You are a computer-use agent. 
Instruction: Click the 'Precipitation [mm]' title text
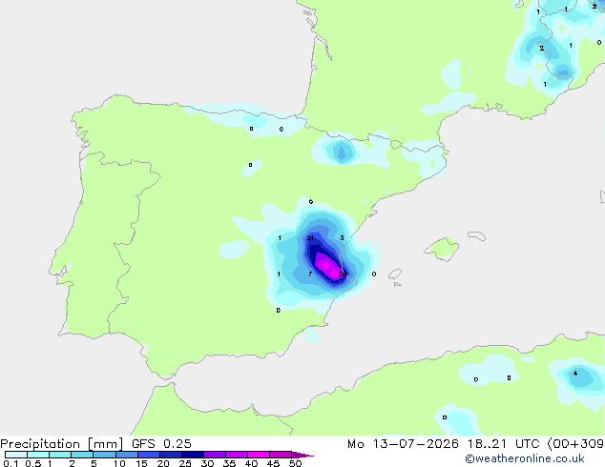[62, 444]
